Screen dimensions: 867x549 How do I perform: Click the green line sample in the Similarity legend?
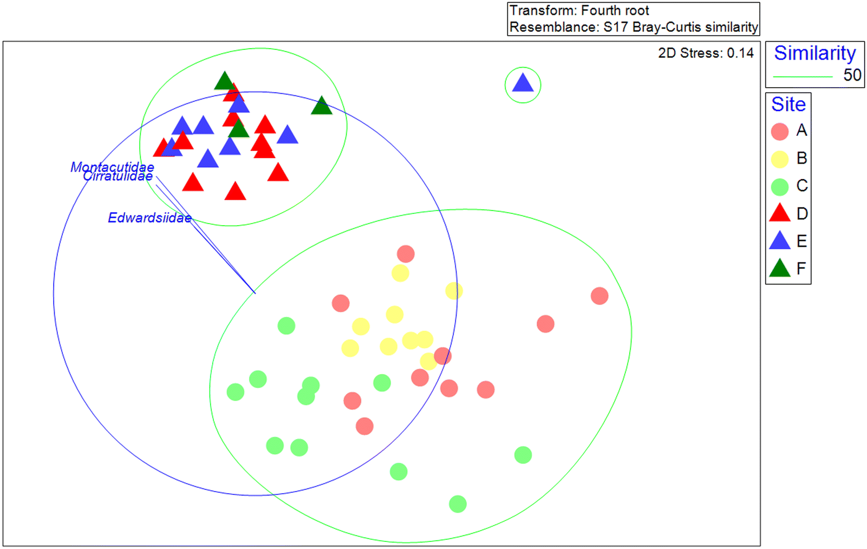[x=803, y=77]
